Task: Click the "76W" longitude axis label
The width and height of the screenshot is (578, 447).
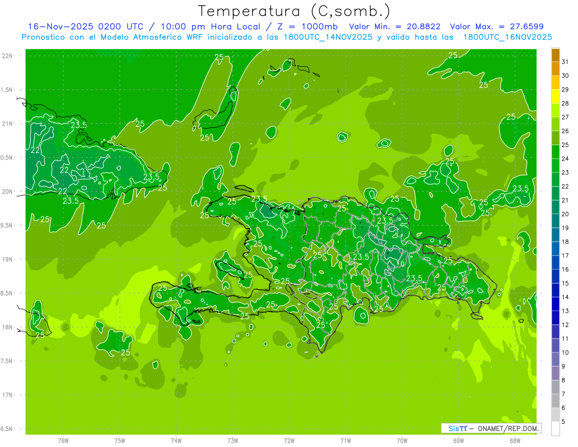Action: click(63, 440)
